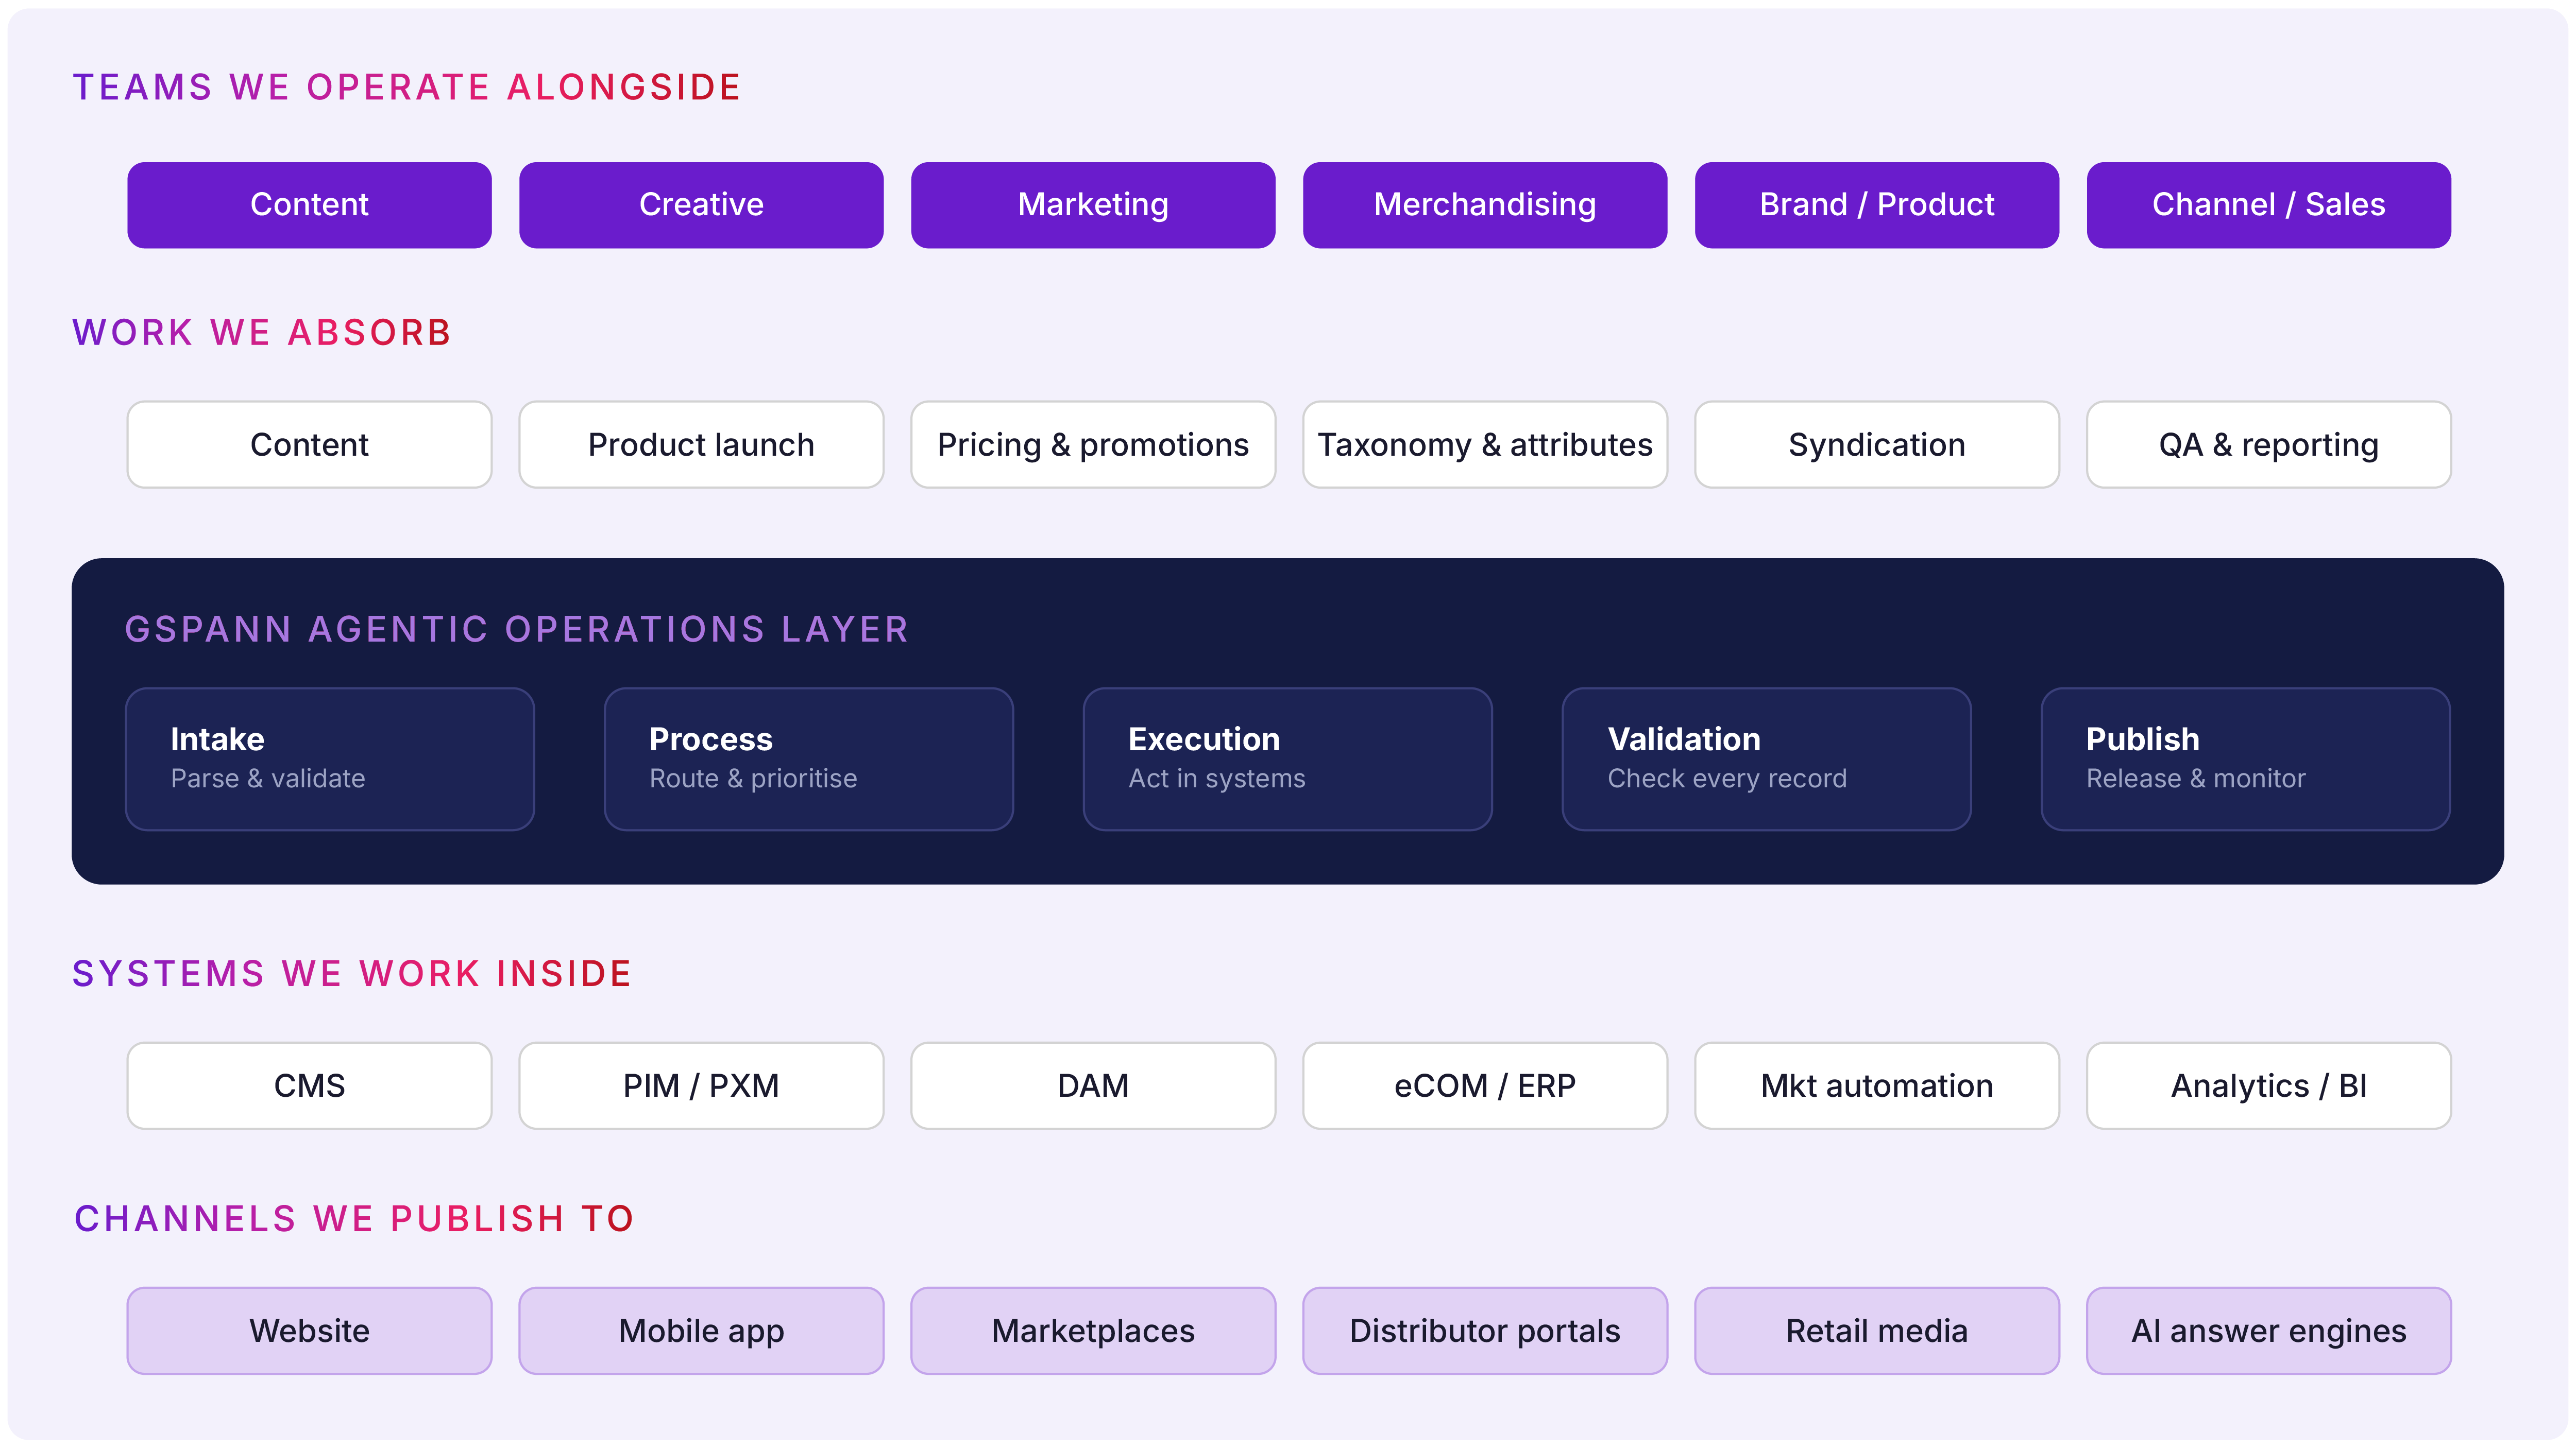Image resolution: width=2576 pixels, height=1449 pixels.
Task: Click the Brand / Product box
Action: pyautogui.click(x=1877, y=205)
